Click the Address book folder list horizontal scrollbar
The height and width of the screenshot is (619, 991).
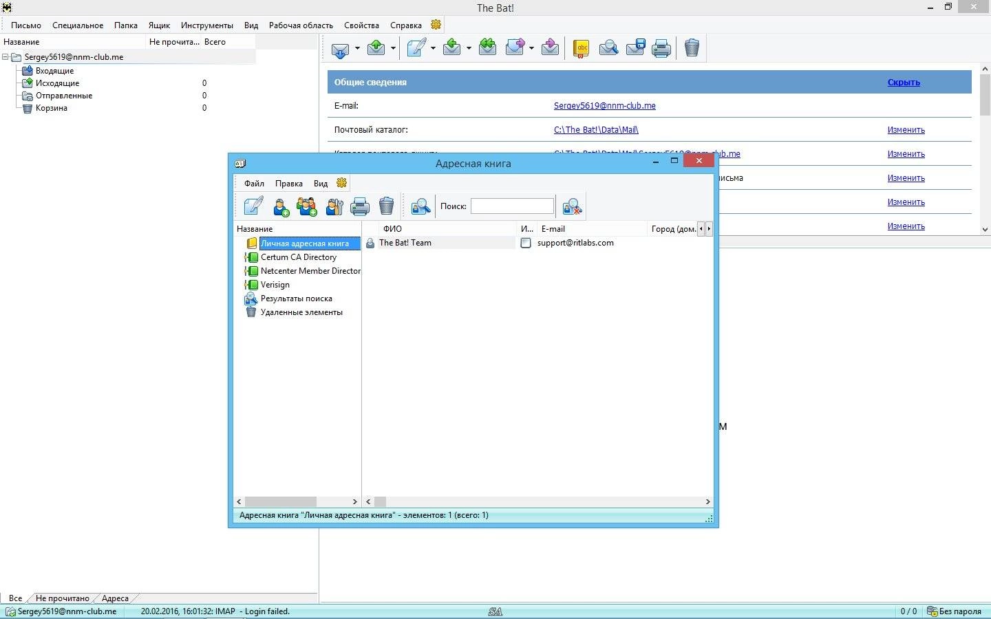coord(280,502)
